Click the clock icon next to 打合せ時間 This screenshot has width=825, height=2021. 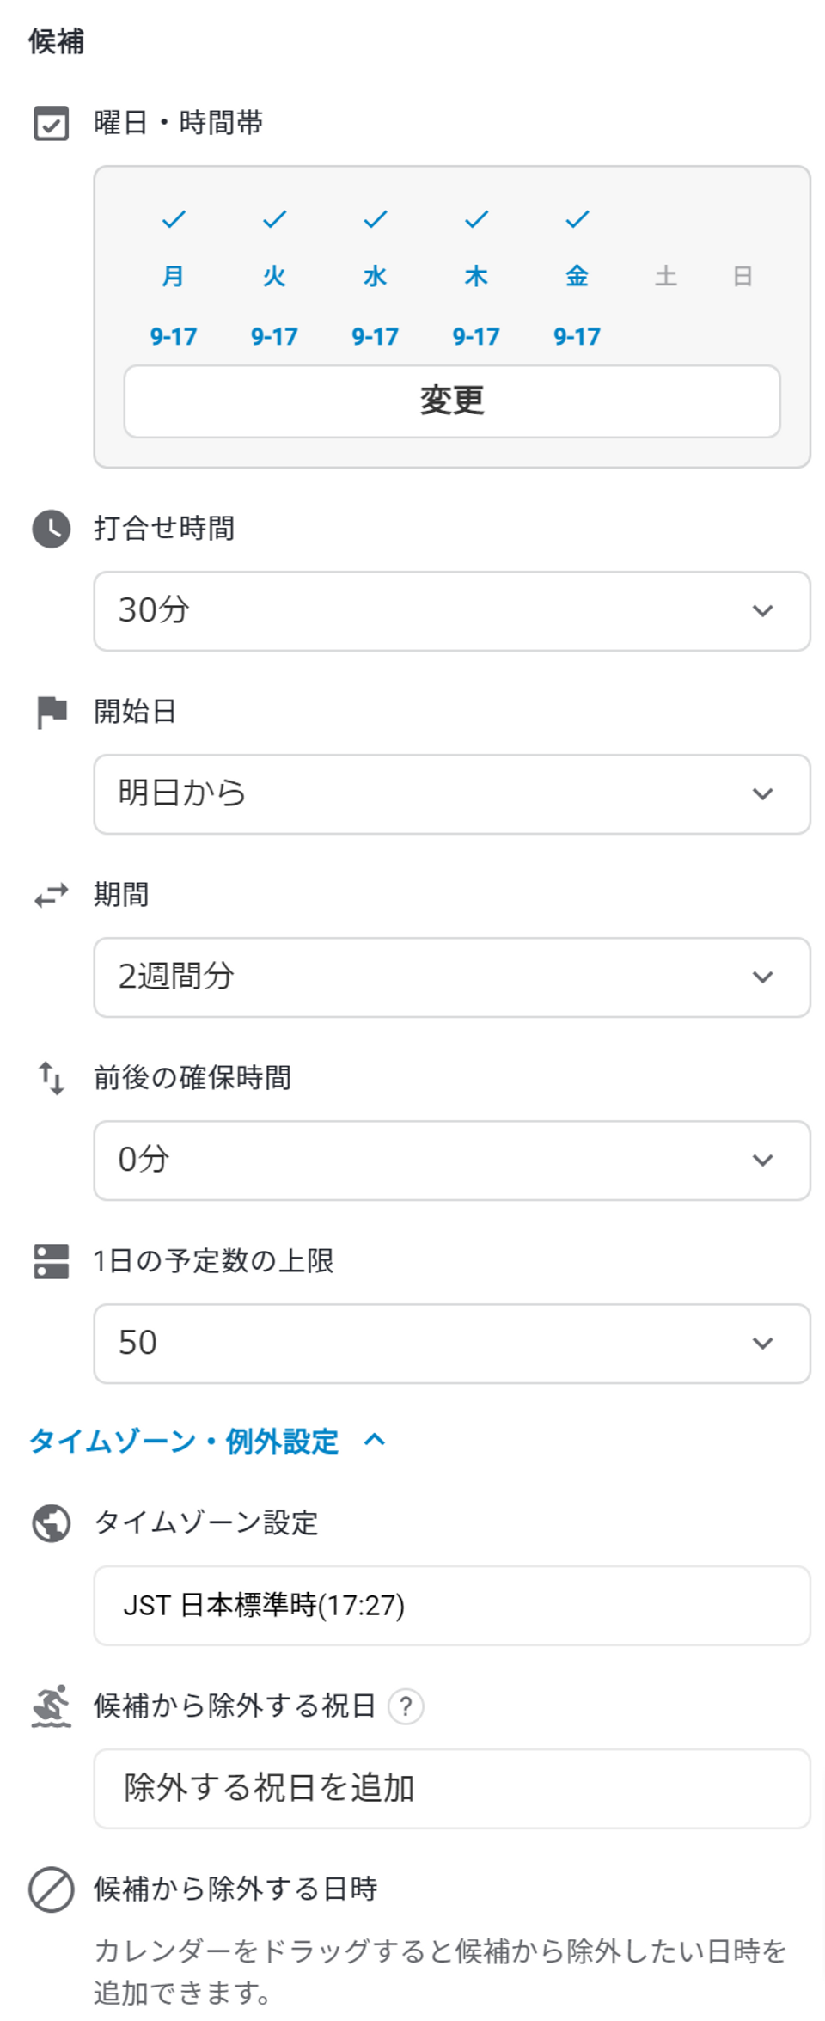pyautogui.click(x=52, y=529)
